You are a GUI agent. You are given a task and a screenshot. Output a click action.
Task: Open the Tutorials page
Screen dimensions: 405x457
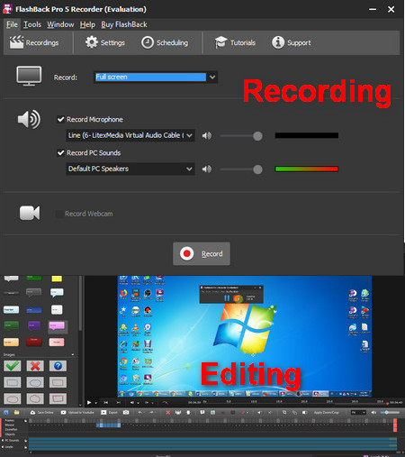click(235, 42)
